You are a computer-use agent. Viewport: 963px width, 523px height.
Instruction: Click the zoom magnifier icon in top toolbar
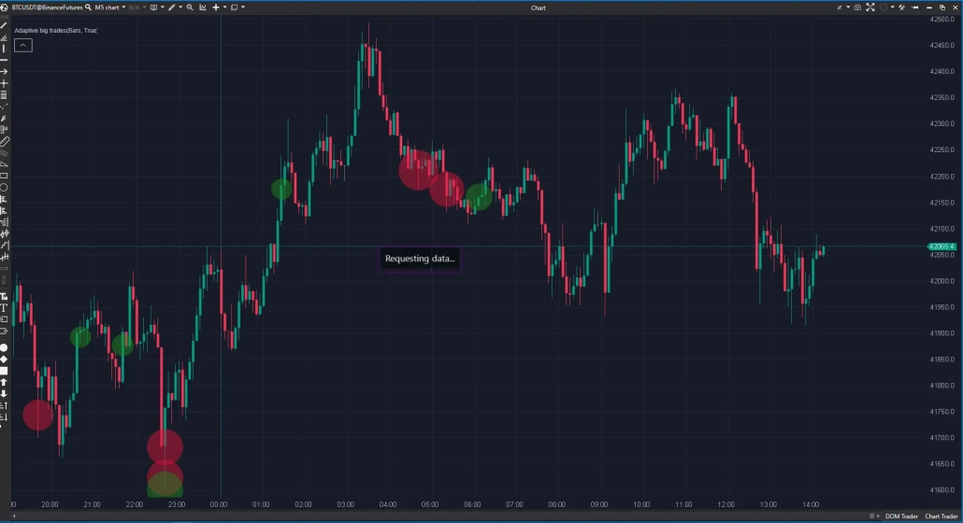190,7
